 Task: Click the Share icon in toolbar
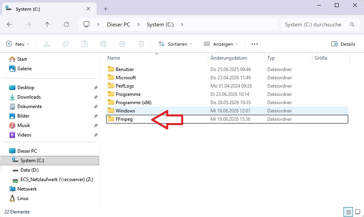(x=122, y=44)
